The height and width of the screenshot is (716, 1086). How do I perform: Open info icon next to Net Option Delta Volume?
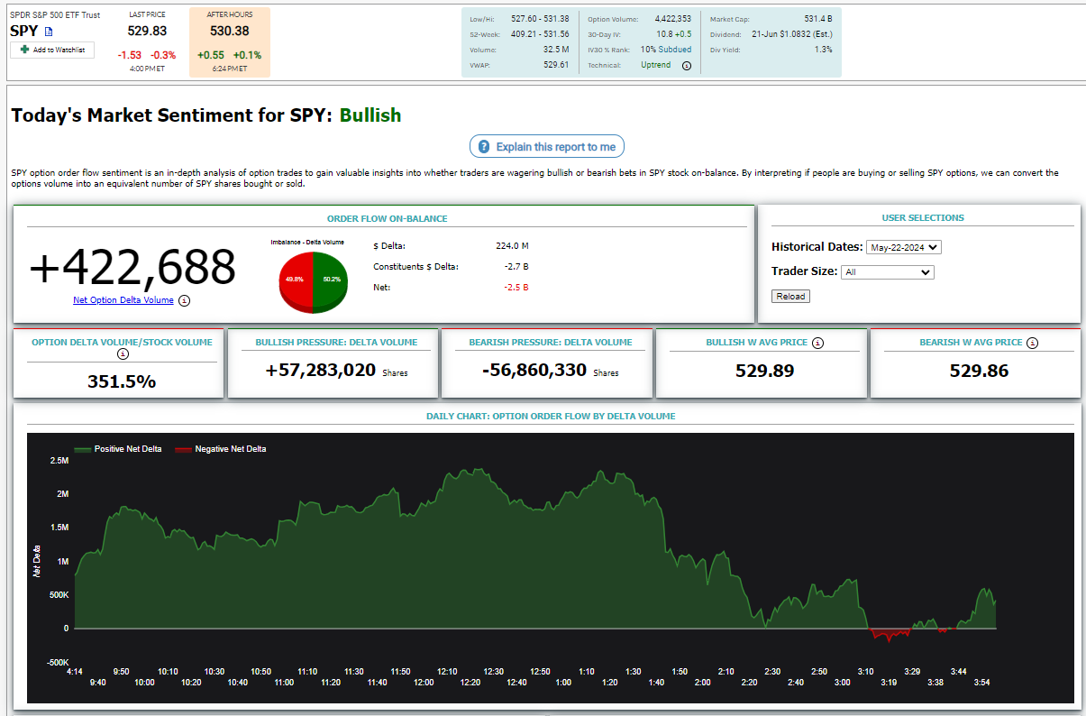[184, 300]
